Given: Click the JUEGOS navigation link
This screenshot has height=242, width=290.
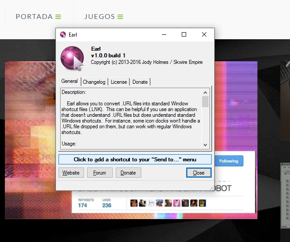Looking at the screenshot, I should point(100,17).
